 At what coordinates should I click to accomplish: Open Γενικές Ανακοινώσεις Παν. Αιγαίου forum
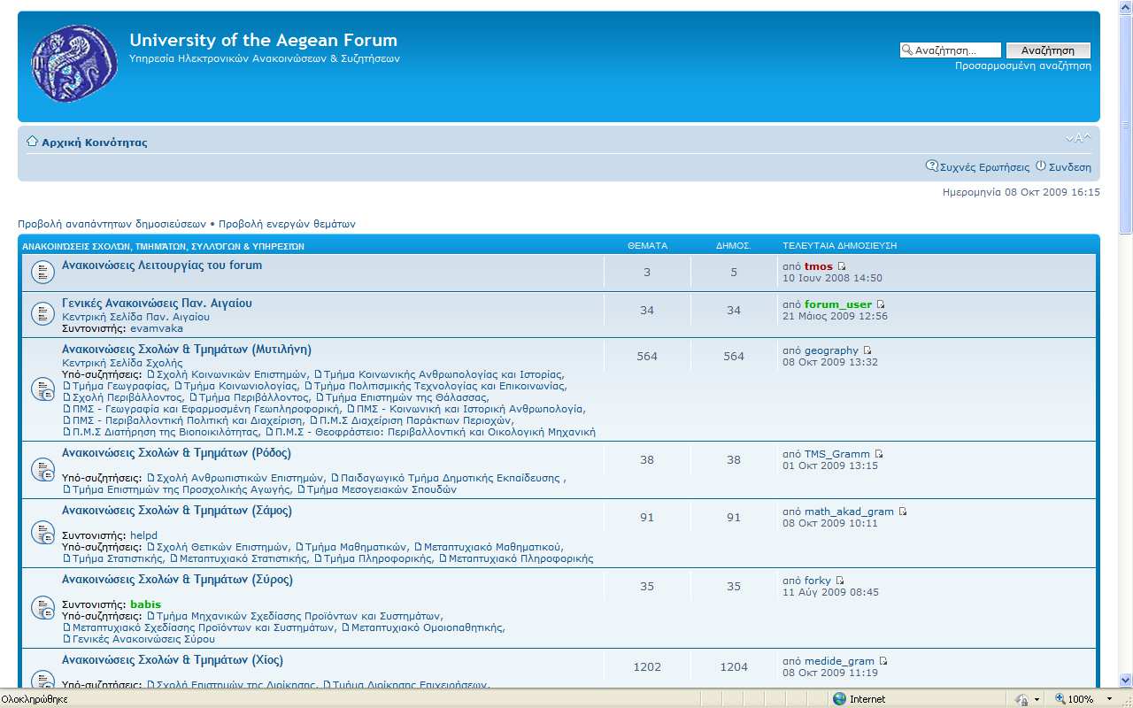click(x=157, y=304)
